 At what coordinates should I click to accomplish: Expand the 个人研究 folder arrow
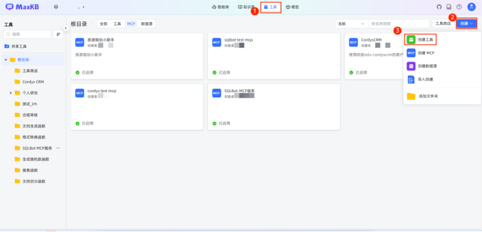[x=11, y=93]
